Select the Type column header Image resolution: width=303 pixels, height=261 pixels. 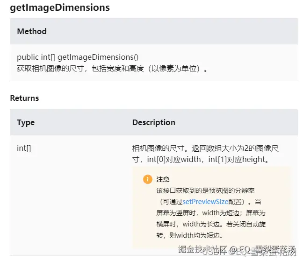pyautogui.click(x=26, y=122)
